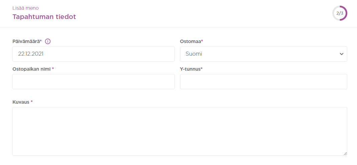Click the required asterisk after Y-tunnus
Image resolution: width=357 pixels, height=165 pixels.
pyautogui.click(x=202, y=69)
